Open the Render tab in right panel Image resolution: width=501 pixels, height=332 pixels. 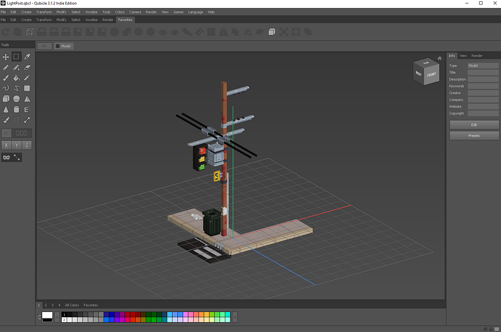pos(477,56)
